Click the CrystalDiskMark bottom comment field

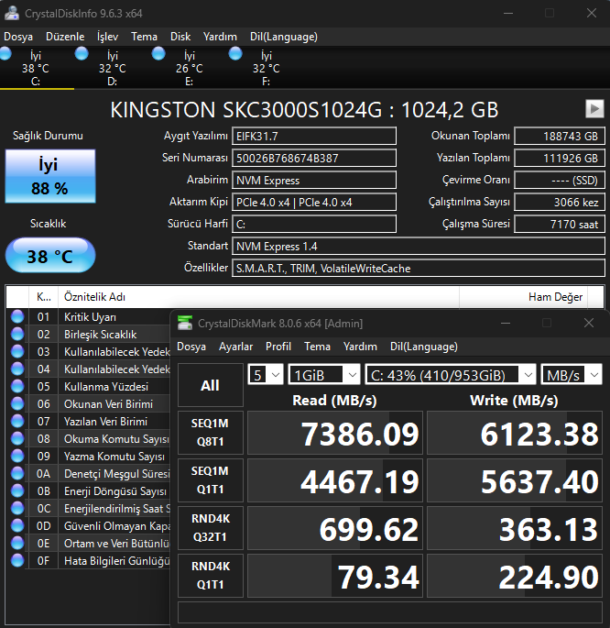tap(390, 612)
